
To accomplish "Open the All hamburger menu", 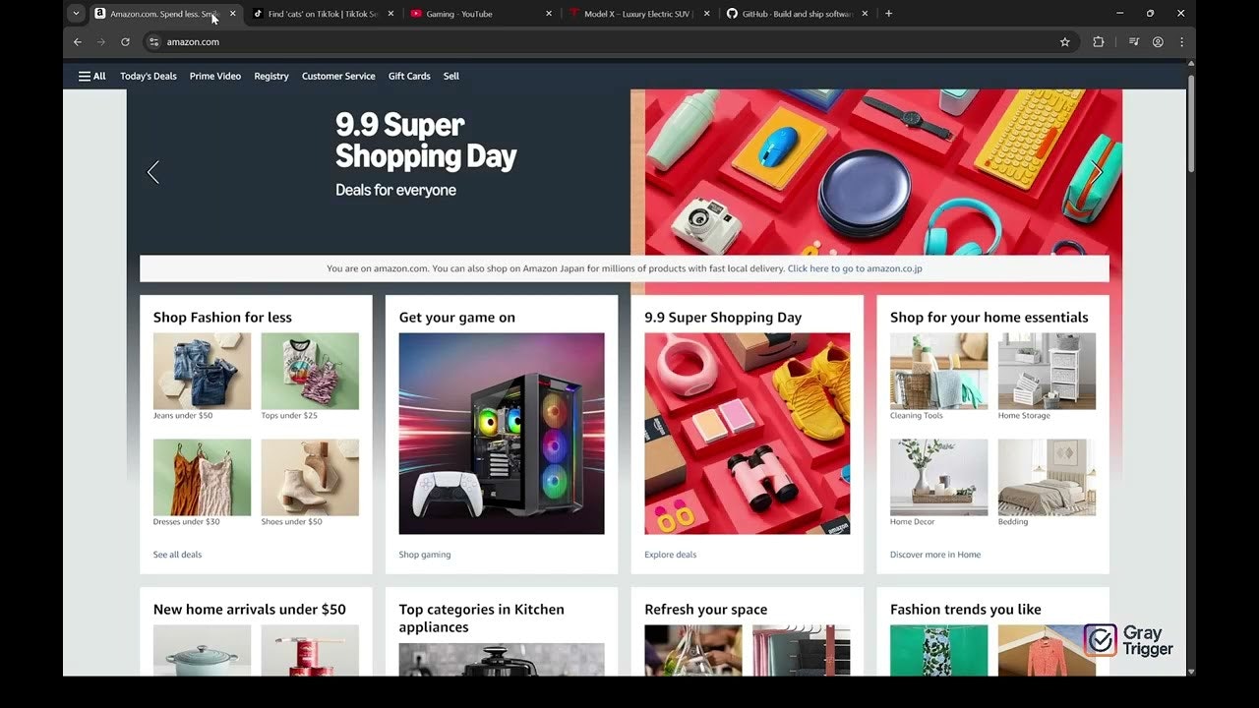I will pyautogui.click(x=92, y=76).
